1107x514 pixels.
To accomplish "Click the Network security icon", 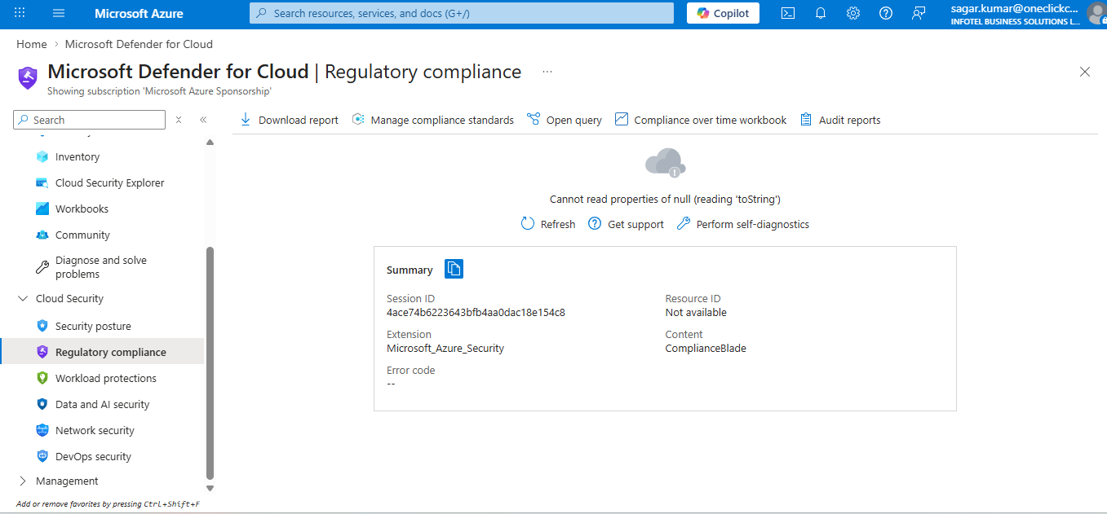I will pos(42,430).
